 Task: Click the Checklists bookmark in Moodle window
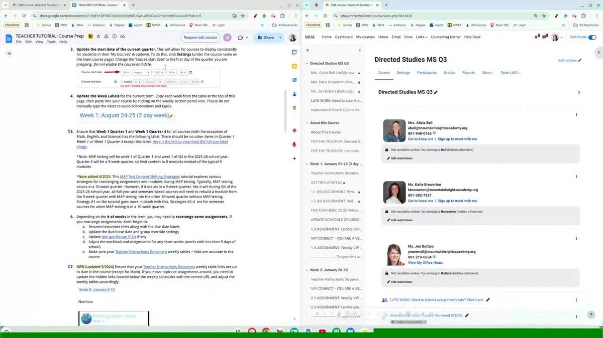(x=313, y=25)
